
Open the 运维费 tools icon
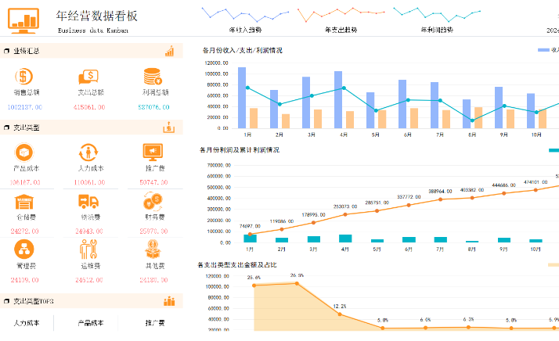(x=88, y=250)
